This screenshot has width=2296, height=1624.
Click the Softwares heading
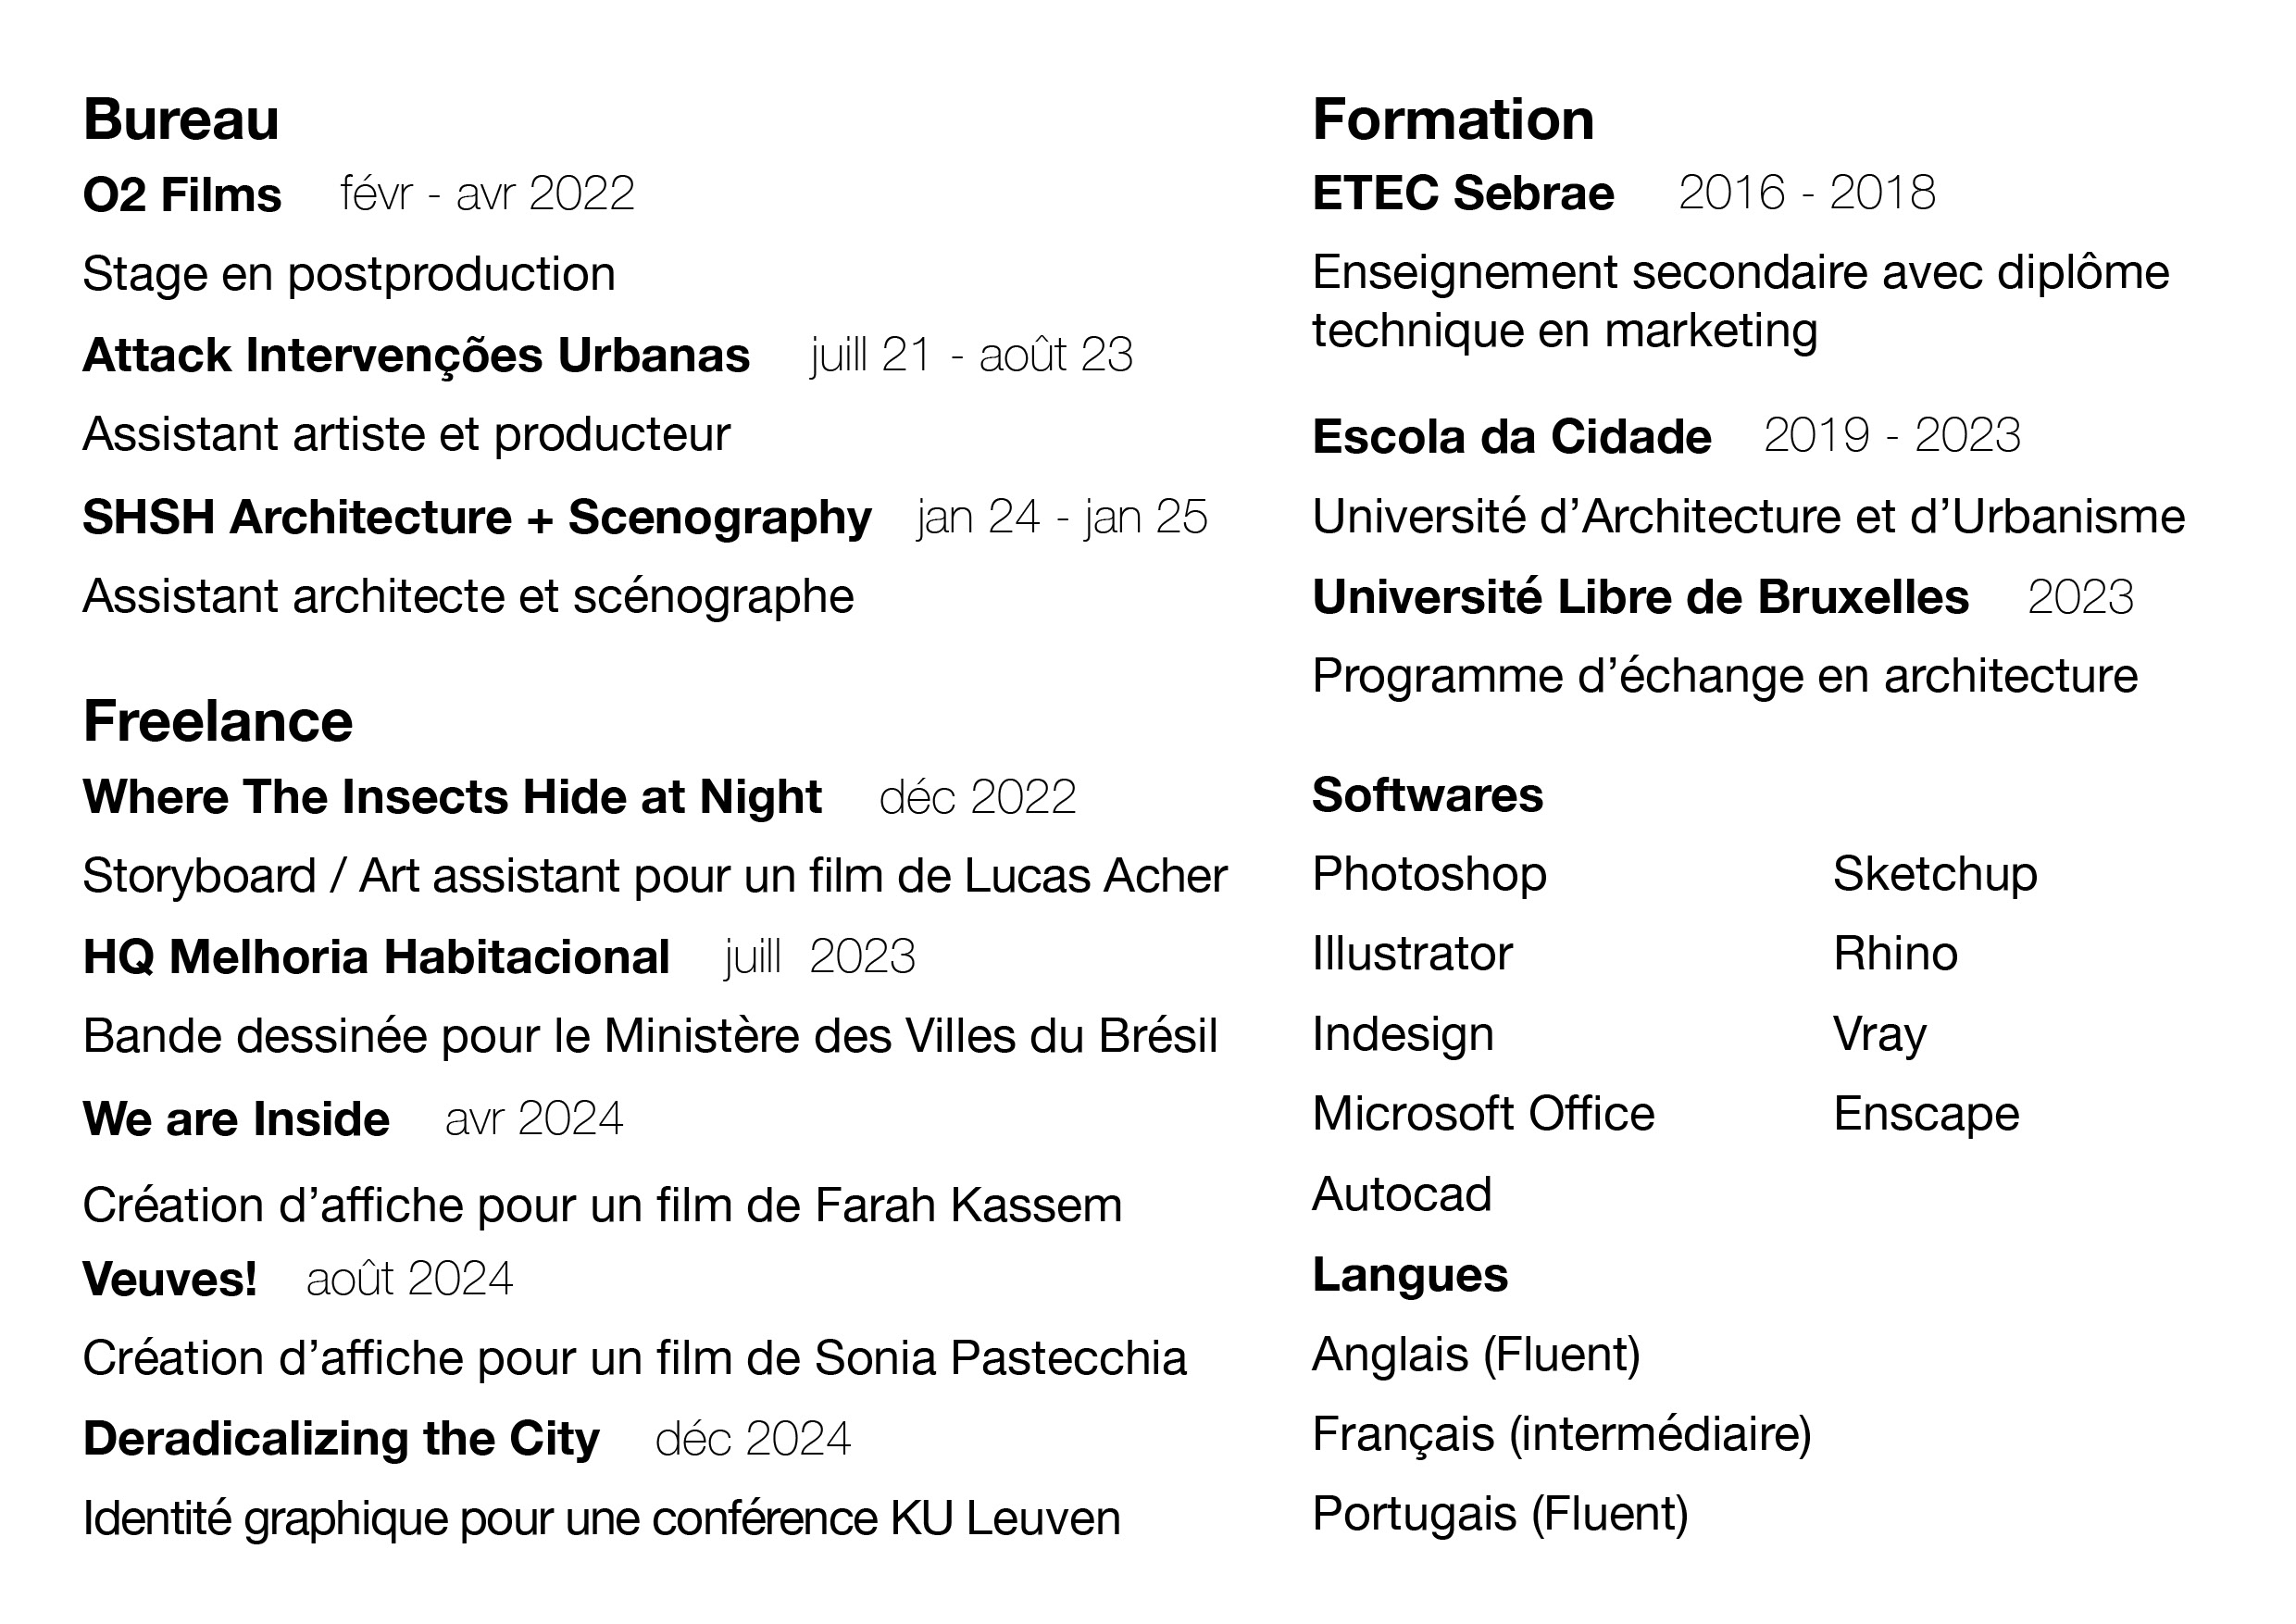pyautogui.click(x=1427, y=795)
